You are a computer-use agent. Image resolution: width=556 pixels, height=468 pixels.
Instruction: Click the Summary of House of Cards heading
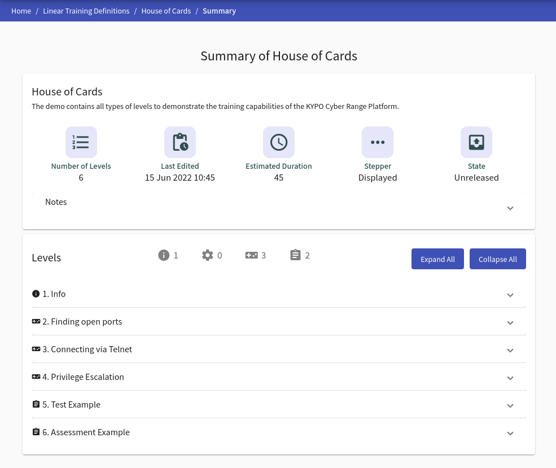279,56
